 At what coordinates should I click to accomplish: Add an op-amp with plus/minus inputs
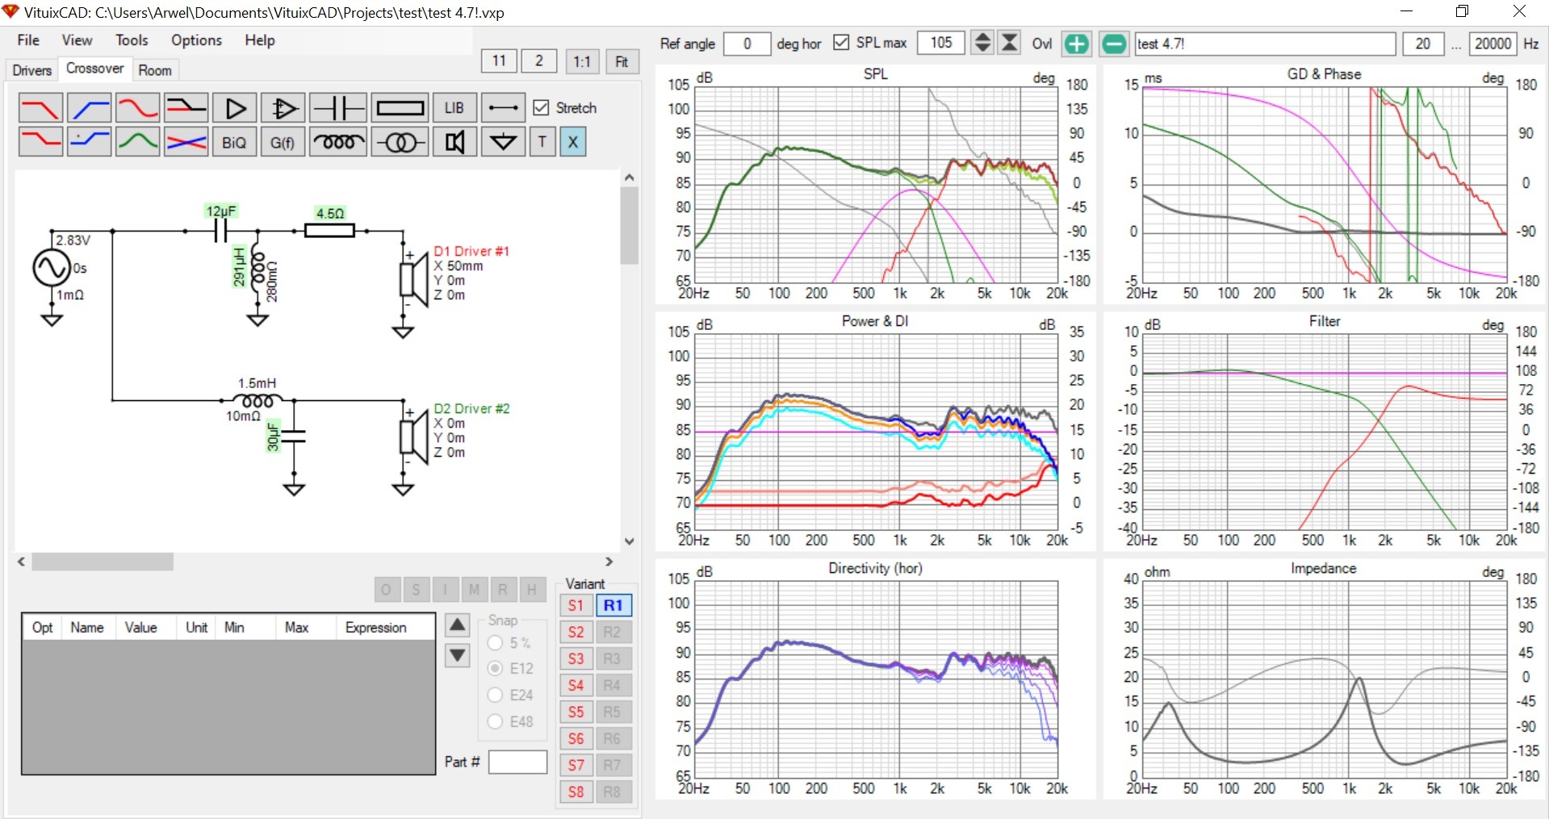click(283, 107)
